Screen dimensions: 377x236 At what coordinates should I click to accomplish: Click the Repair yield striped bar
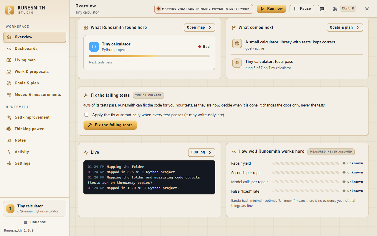click(x=306, y=163)
